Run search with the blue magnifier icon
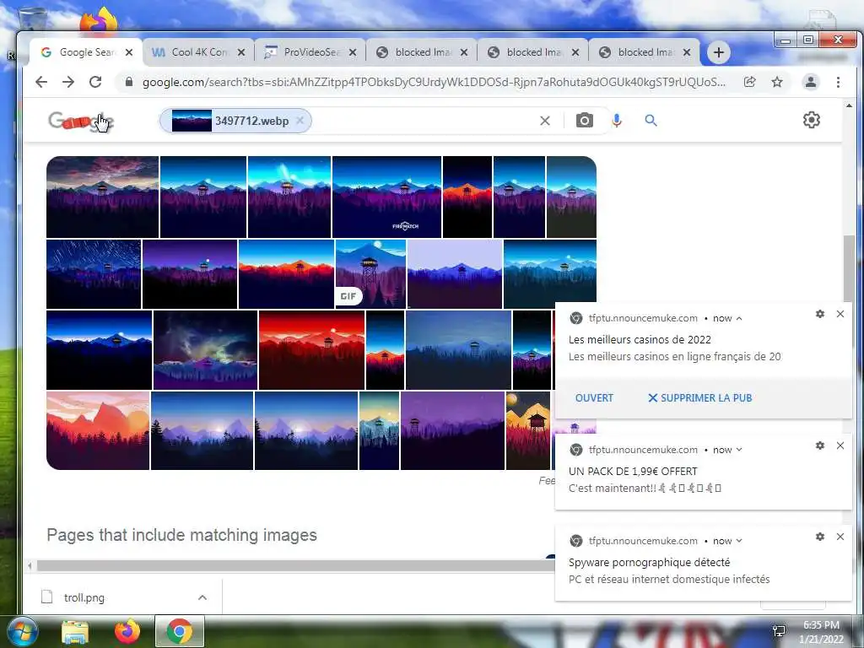 pyautogui.click(x=651, y=120)
